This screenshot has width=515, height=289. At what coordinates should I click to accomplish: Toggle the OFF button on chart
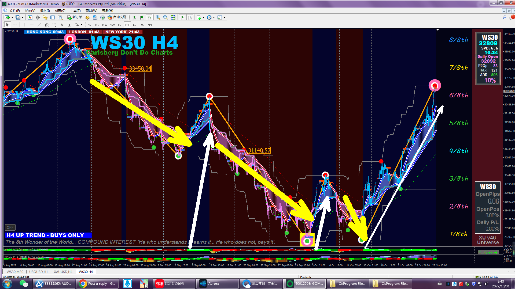coord(10,227)
